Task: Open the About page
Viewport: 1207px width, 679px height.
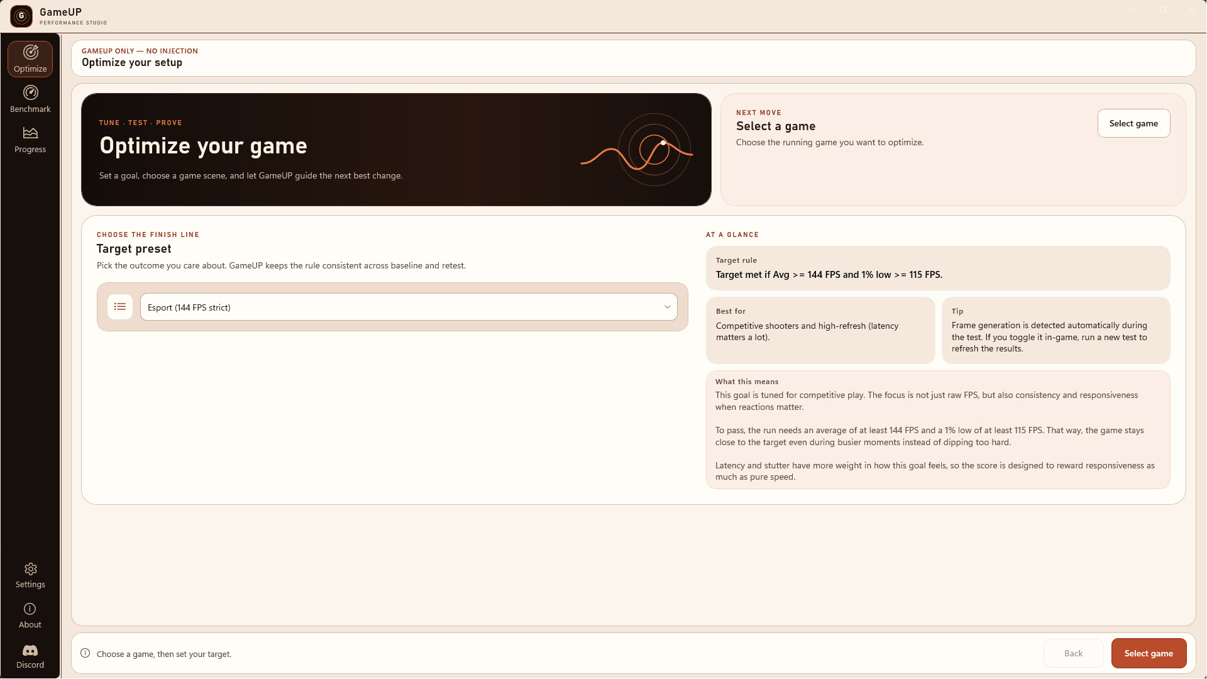Action: 30,616
